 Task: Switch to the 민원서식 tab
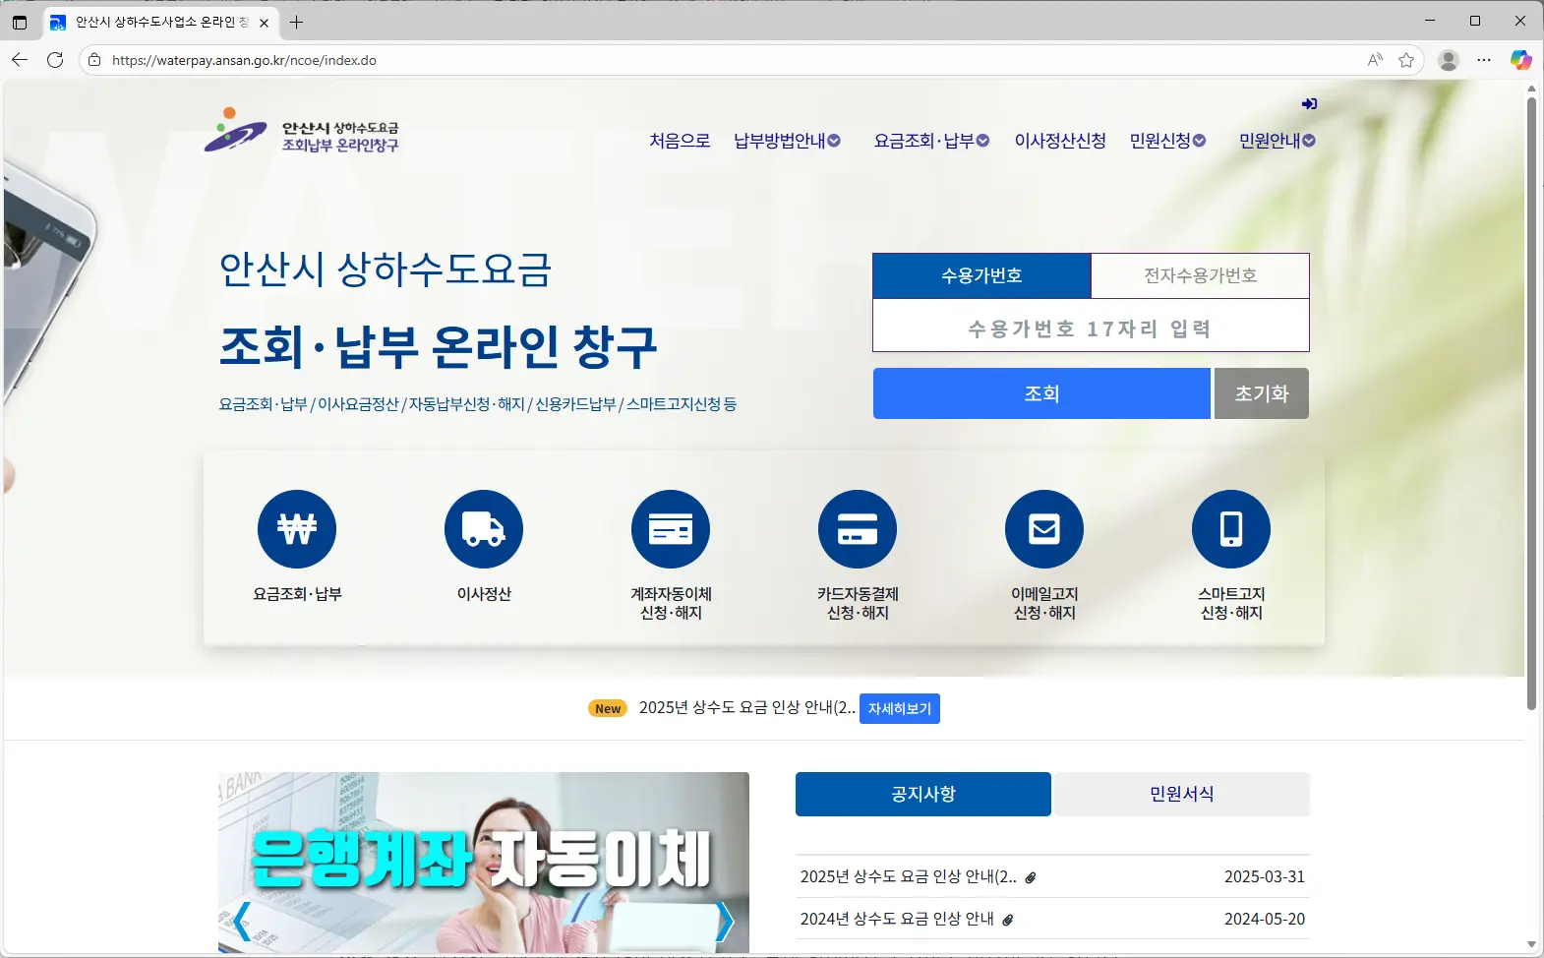tap(1182, 794)
